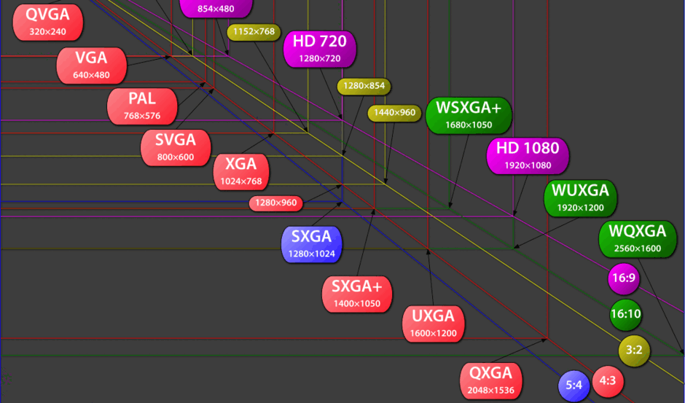Screen dimensions: 685x403
Task: Click the VGA 640×480 label
Action: coord(91,66)
